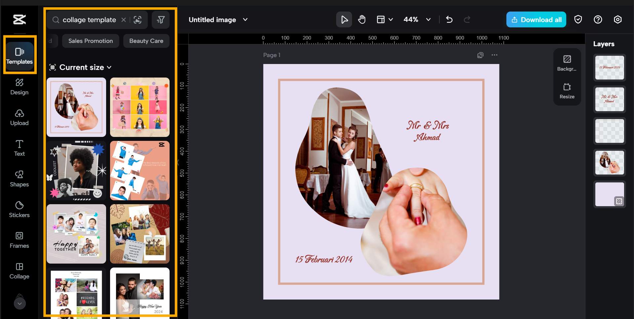The height and width of the screenshot is (319, 634).
Task: Select the Hand tool in the toolbar
Action: [362, 19]
